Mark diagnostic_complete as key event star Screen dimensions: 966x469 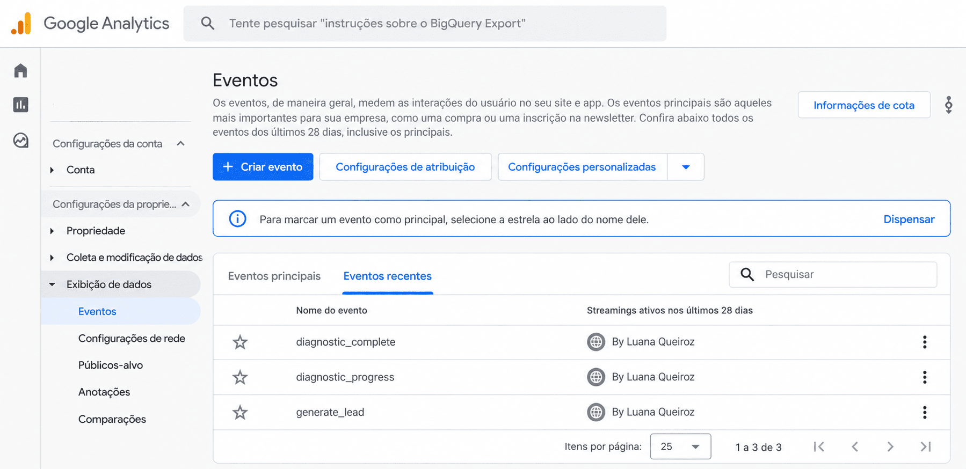[240, 342]
